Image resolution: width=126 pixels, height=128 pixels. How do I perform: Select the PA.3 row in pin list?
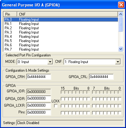pyautogui.click(x=61, y=32)
